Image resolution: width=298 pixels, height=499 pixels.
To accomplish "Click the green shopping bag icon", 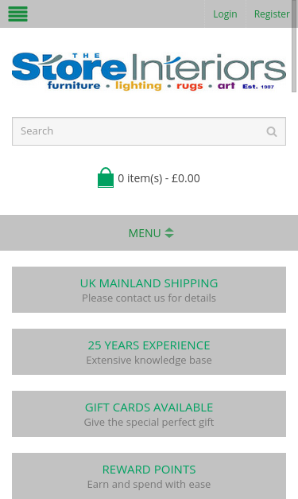I will [106, 177].
